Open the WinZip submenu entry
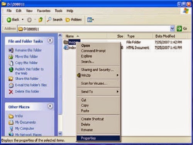Screen dimensions: 193x145 pos(98,75)
